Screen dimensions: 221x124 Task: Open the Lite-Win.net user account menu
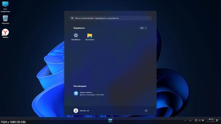pos(81,111)
